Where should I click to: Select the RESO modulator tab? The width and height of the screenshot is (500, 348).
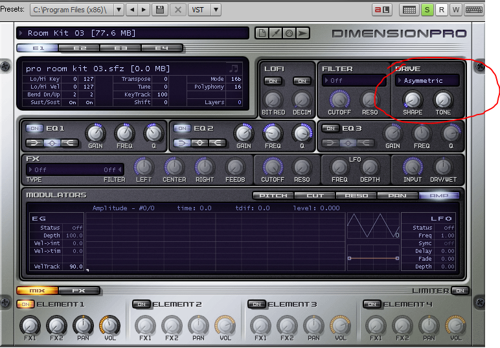[x=356, y=195]
